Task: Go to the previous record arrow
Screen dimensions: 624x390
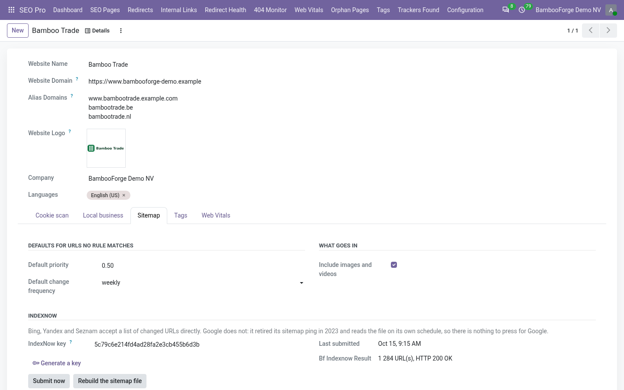Action: point(591,30)
